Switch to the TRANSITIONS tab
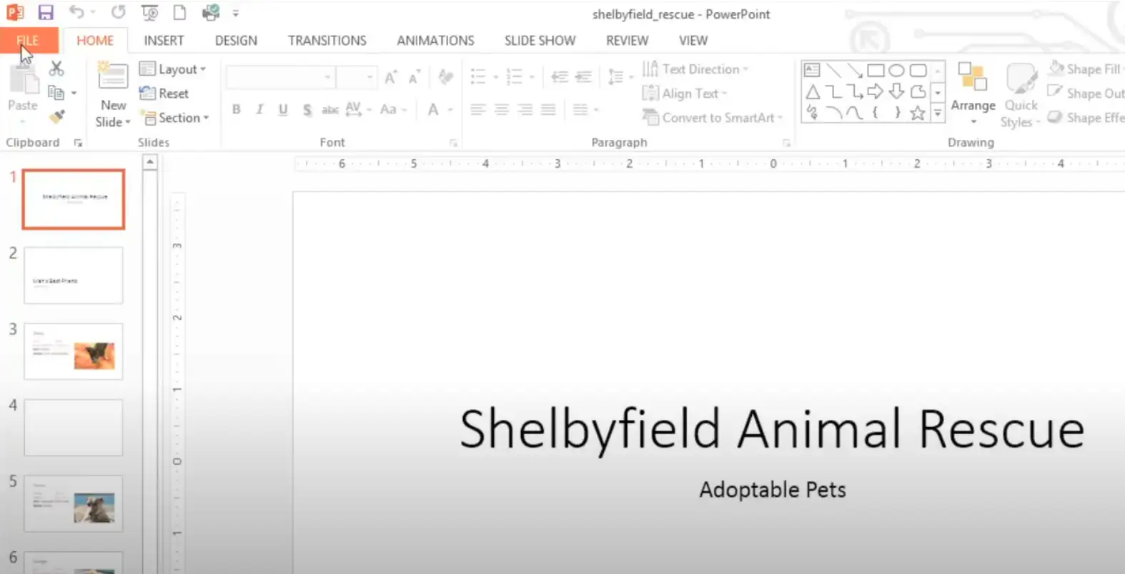The height and width of the screenshot is (574, 1125). pos(327,41)
